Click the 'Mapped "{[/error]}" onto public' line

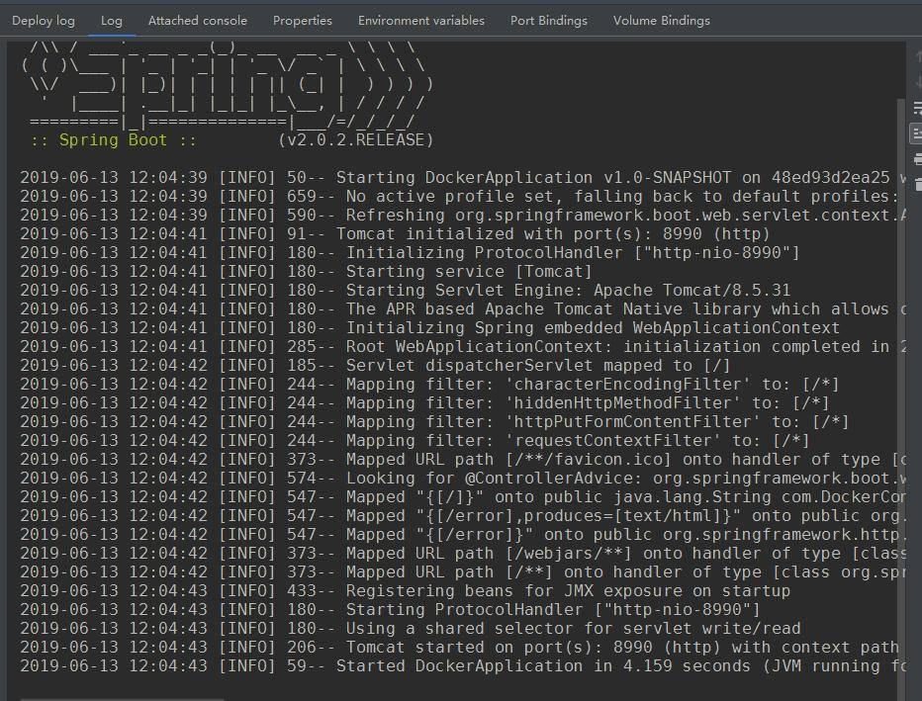(x=463, y=535)
